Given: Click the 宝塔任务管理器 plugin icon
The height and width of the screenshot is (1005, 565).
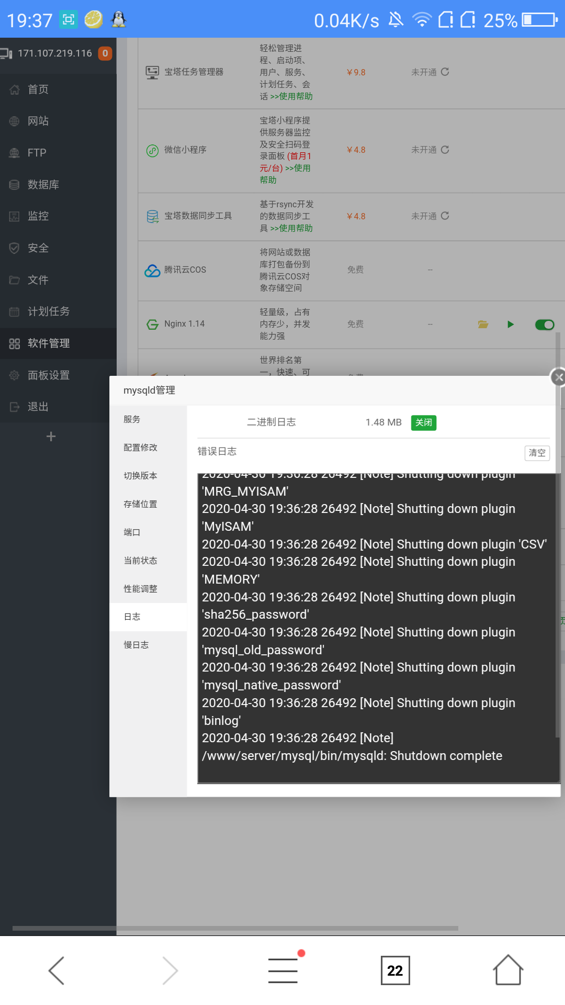Looking at the screenshot, I should pos(152,72).
